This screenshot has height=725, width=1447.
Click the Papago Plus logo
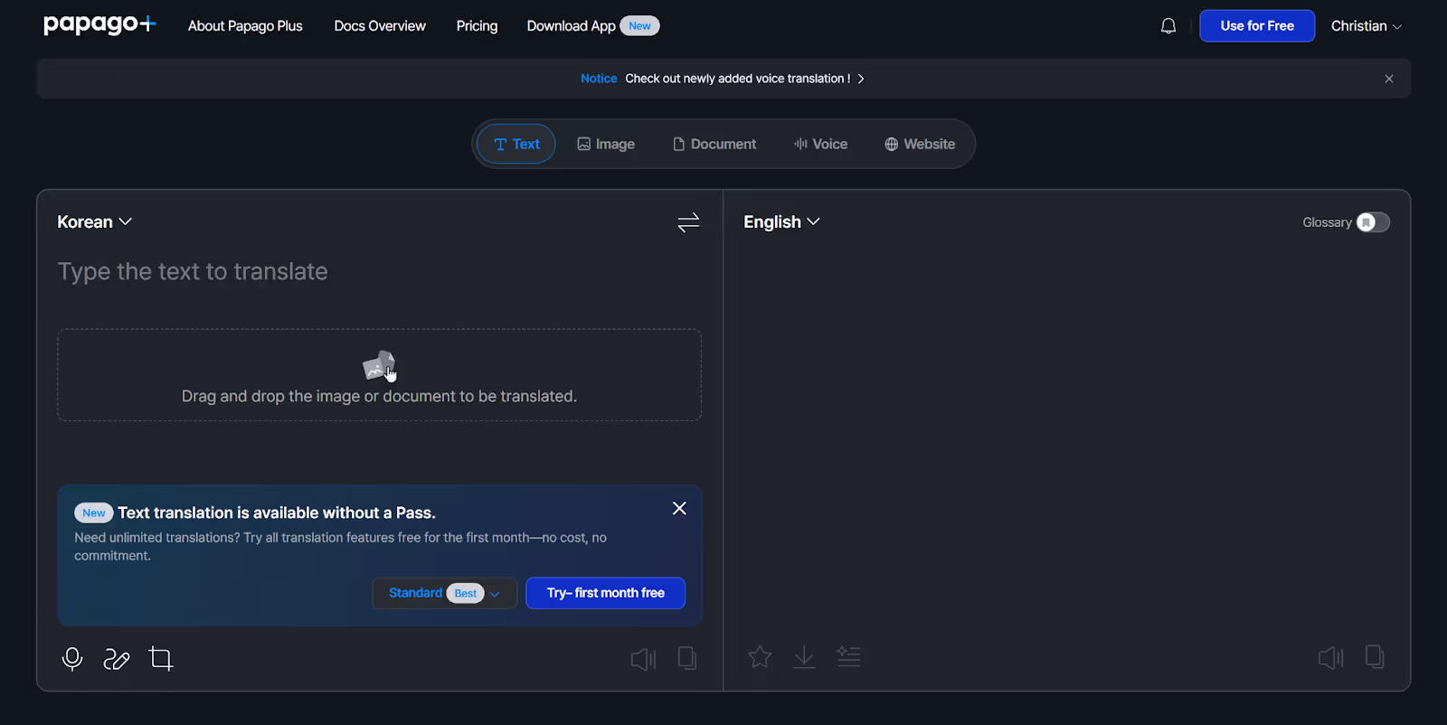coord(99,24)
